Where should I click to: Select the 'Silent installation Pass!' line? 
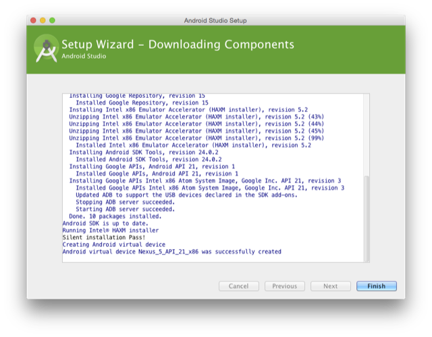click(103, 238)
